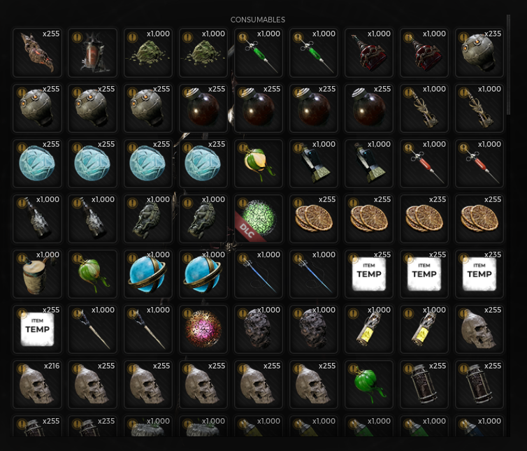Click the inventory scrollbar thumb

508,64
